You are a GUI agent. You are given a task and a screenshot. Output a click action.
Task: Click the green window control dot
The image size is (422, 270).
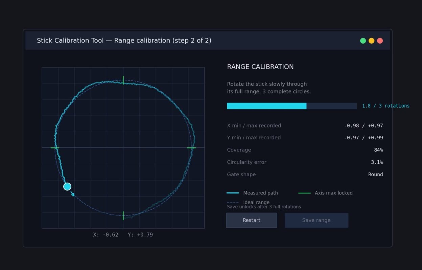[363, 41]
